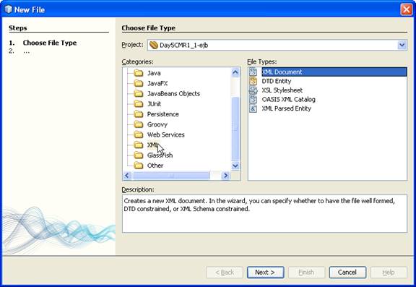Image resolution: width=416 pixels, height=287 pixels.
Task: Click Categories scroll down arrow
Action: coord(235,166)
